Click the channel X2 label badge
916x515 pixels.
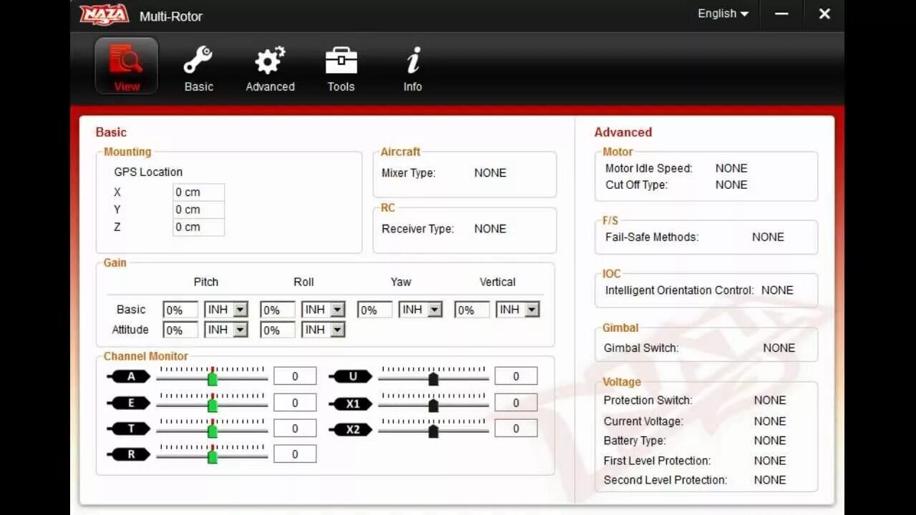[x=351, y=430]
